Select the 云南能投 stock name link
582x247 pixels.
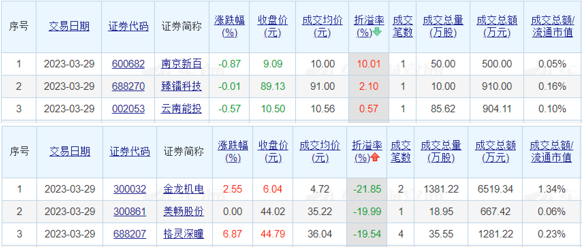(181, 109)
